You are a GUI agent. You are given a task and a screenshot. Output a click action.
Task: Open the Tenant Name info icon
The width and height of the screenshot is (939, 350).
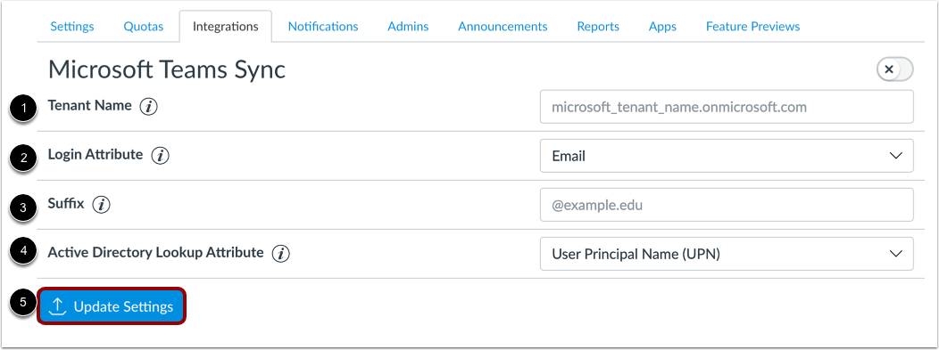click(148, 107)
